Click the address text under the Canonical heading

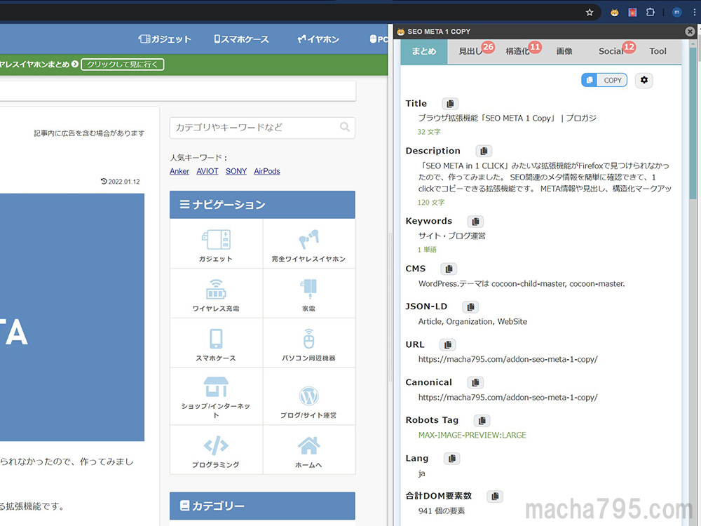tap(508, 397)
